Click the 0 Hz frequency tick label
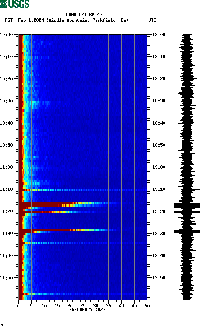Screen dimensions: 203x329 coord(18,306)
